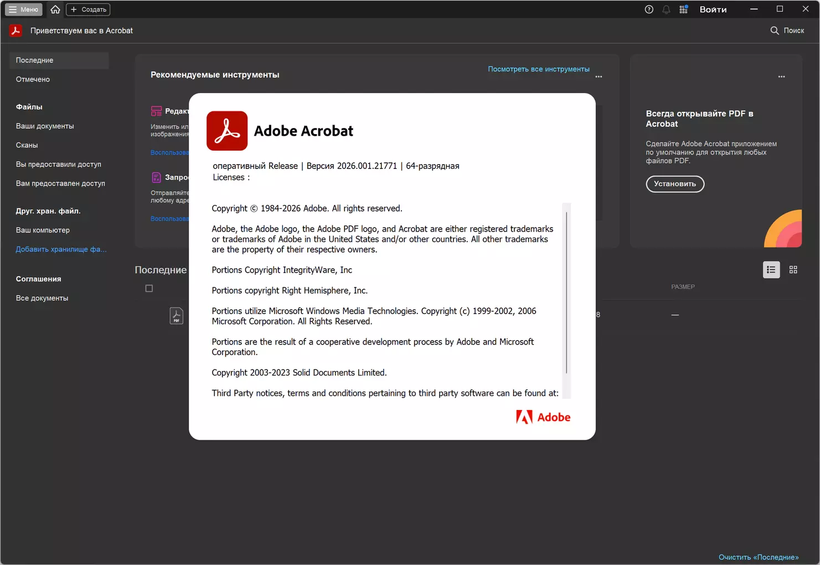Click Очистить «Последние» link
This screenshot has width=820, height=565.
[759, 557]
